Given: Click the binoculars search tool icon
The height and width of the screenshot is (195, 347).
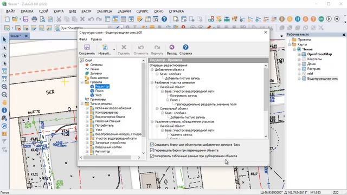Looking at the screenshot, I should [4, 118].
